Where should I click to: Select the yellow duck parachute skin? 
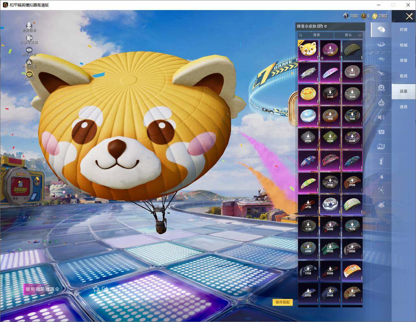click(x=308, y=94)
